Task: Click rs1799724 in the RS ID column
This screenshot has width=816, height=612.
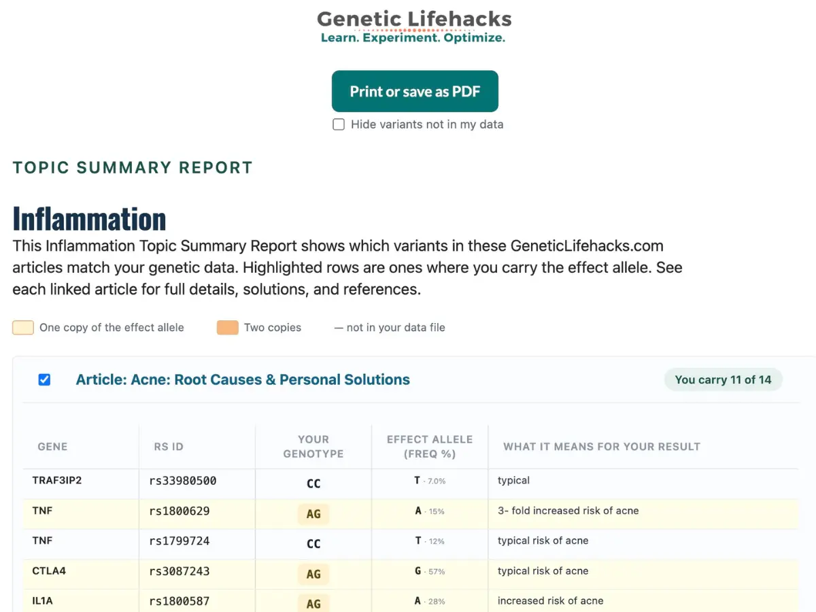Action: [180, 541]
